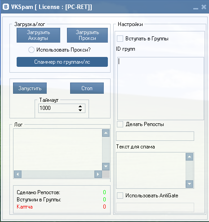Click the Загрузка/лог group title
Viewport: 209px width, 222px height.
click(30, 24)
